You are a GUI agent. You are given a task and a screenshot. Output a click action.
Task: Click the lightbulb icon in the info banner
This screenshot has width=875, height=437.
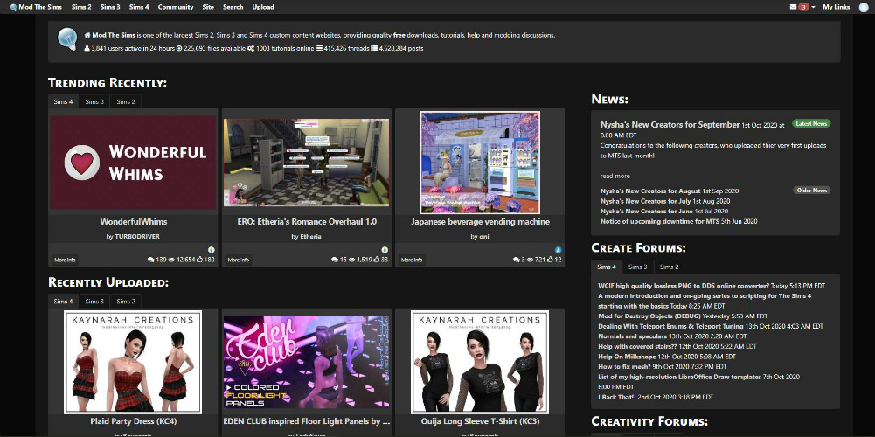click(67, 38)
